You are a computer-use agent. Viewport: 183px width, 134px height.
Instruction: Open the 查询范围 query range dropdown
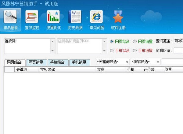coord(178,41)
